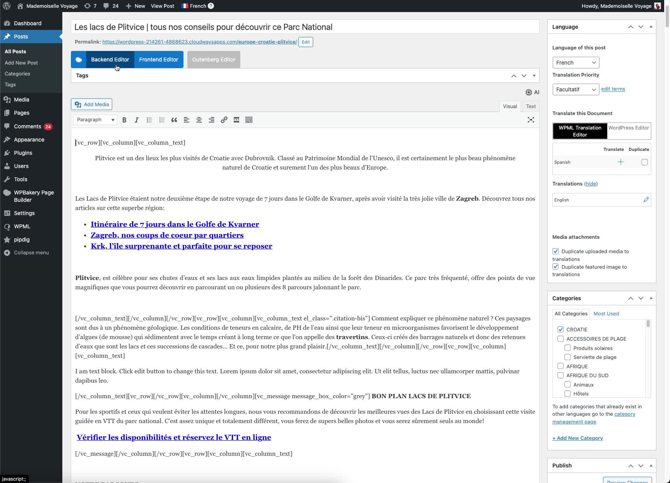Image resolution: width=670 pixels, height=483 pixels.
Task: Collapse the admin menu
Action: pyautogui.click(x=31, y=252)
